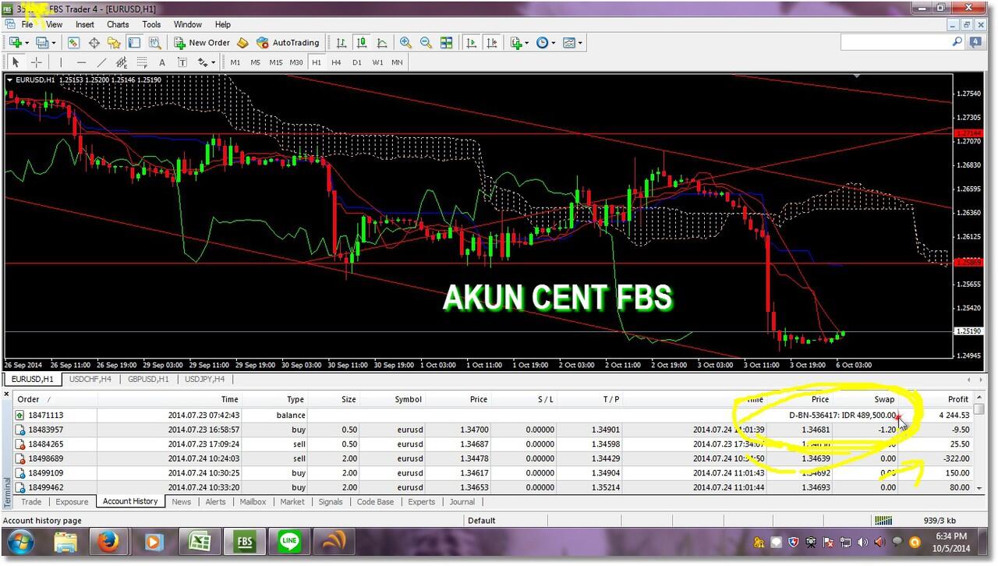Switch timeframe to M15
This screenshot has height=566, width=998.
[x=276, y=62]
